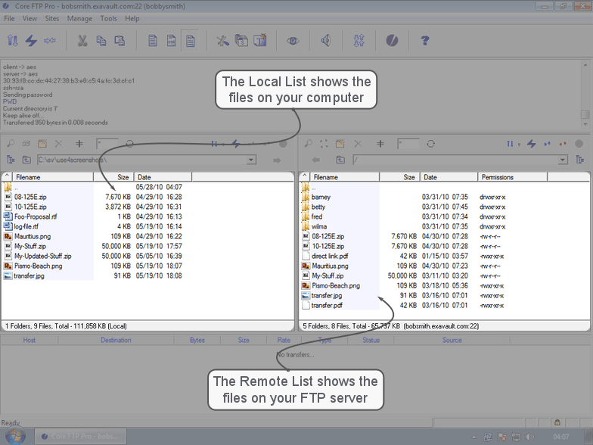Viewport: 593px width, 445px height.
Task: Open the tools wrench and screwdriver icon
Action: [x=222, y=41]
